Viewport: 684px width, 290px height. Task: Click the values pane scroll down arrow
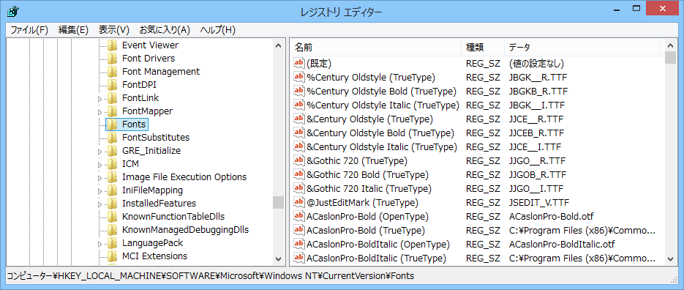click(x=671, y=259)
